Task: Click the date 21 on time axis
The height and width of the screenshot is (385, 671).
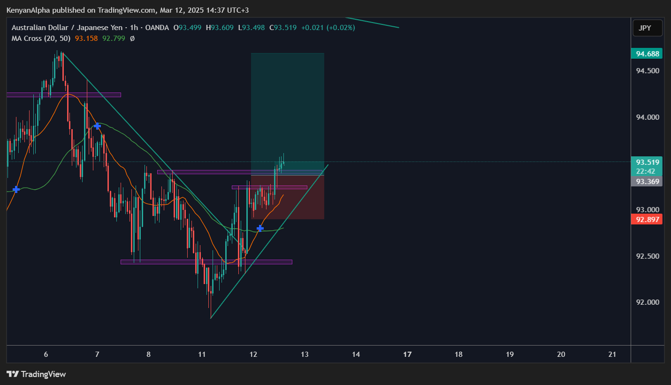Action: tap(612, 354)
